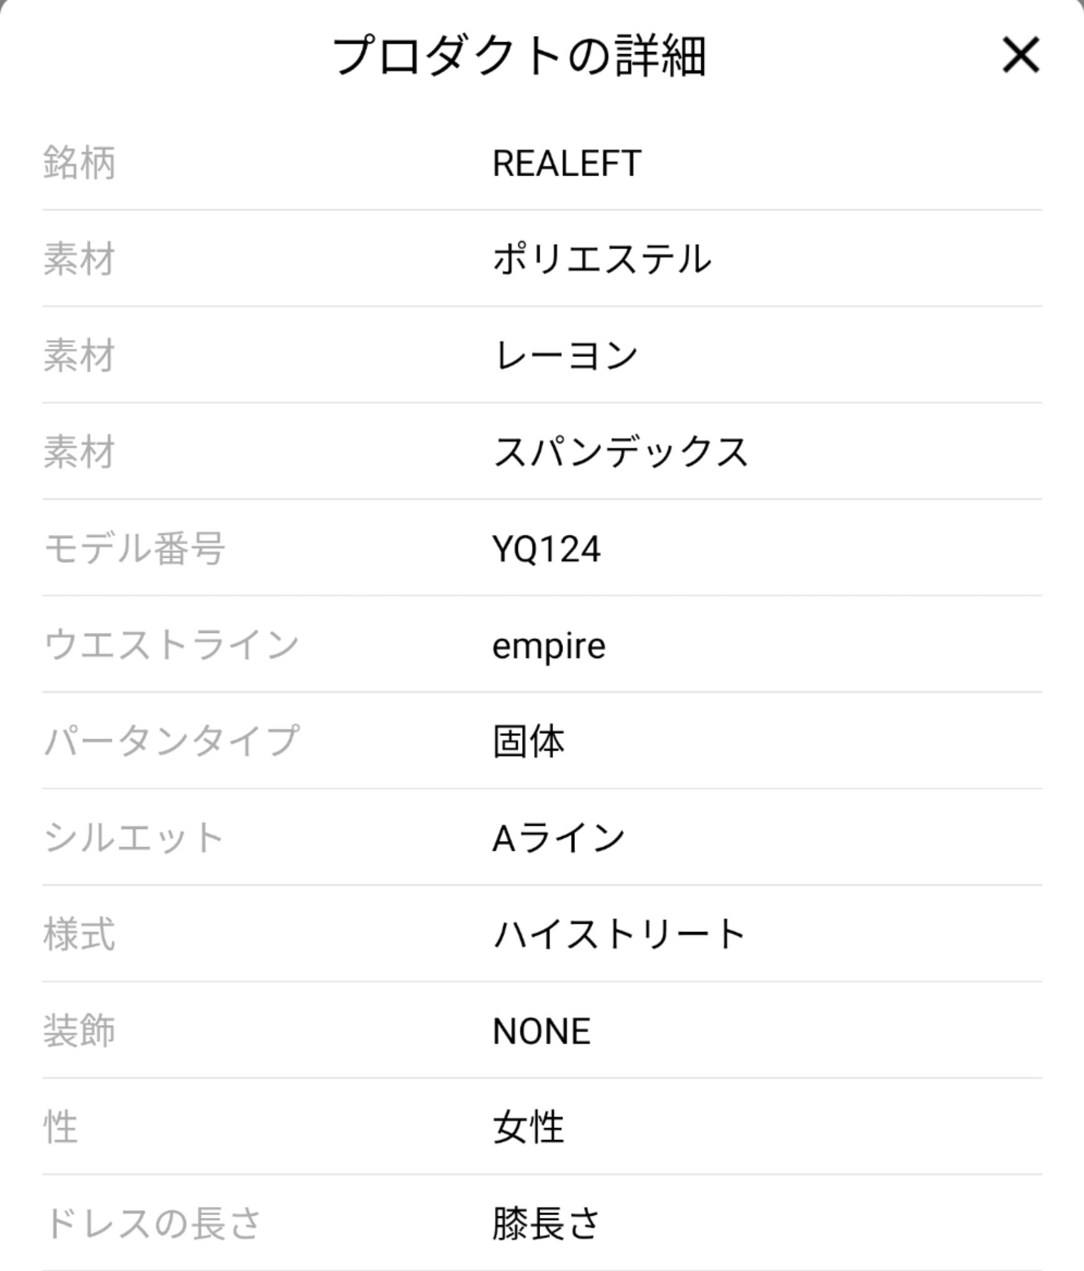Tap the model number YQ124
Screen dimensions: 1084x1271
tap(546, 549)
